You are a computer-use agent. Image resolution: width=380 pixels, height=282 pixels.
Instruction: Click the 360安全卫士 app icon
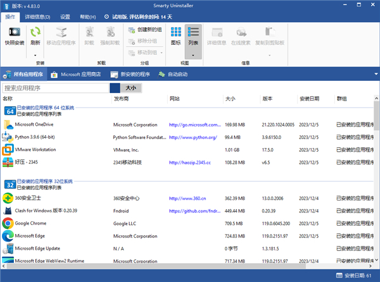coord(8,199)
